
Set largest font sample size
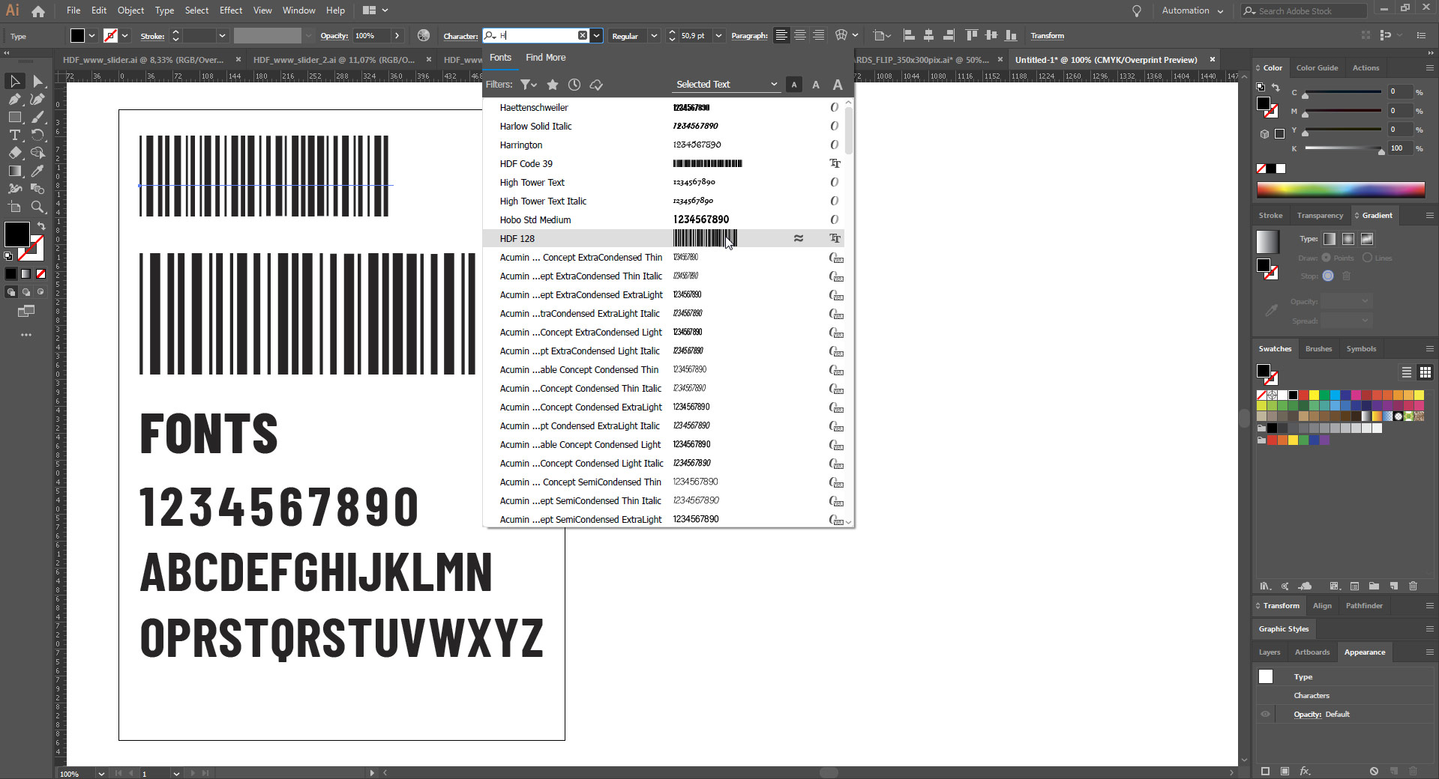click(838, 85)
